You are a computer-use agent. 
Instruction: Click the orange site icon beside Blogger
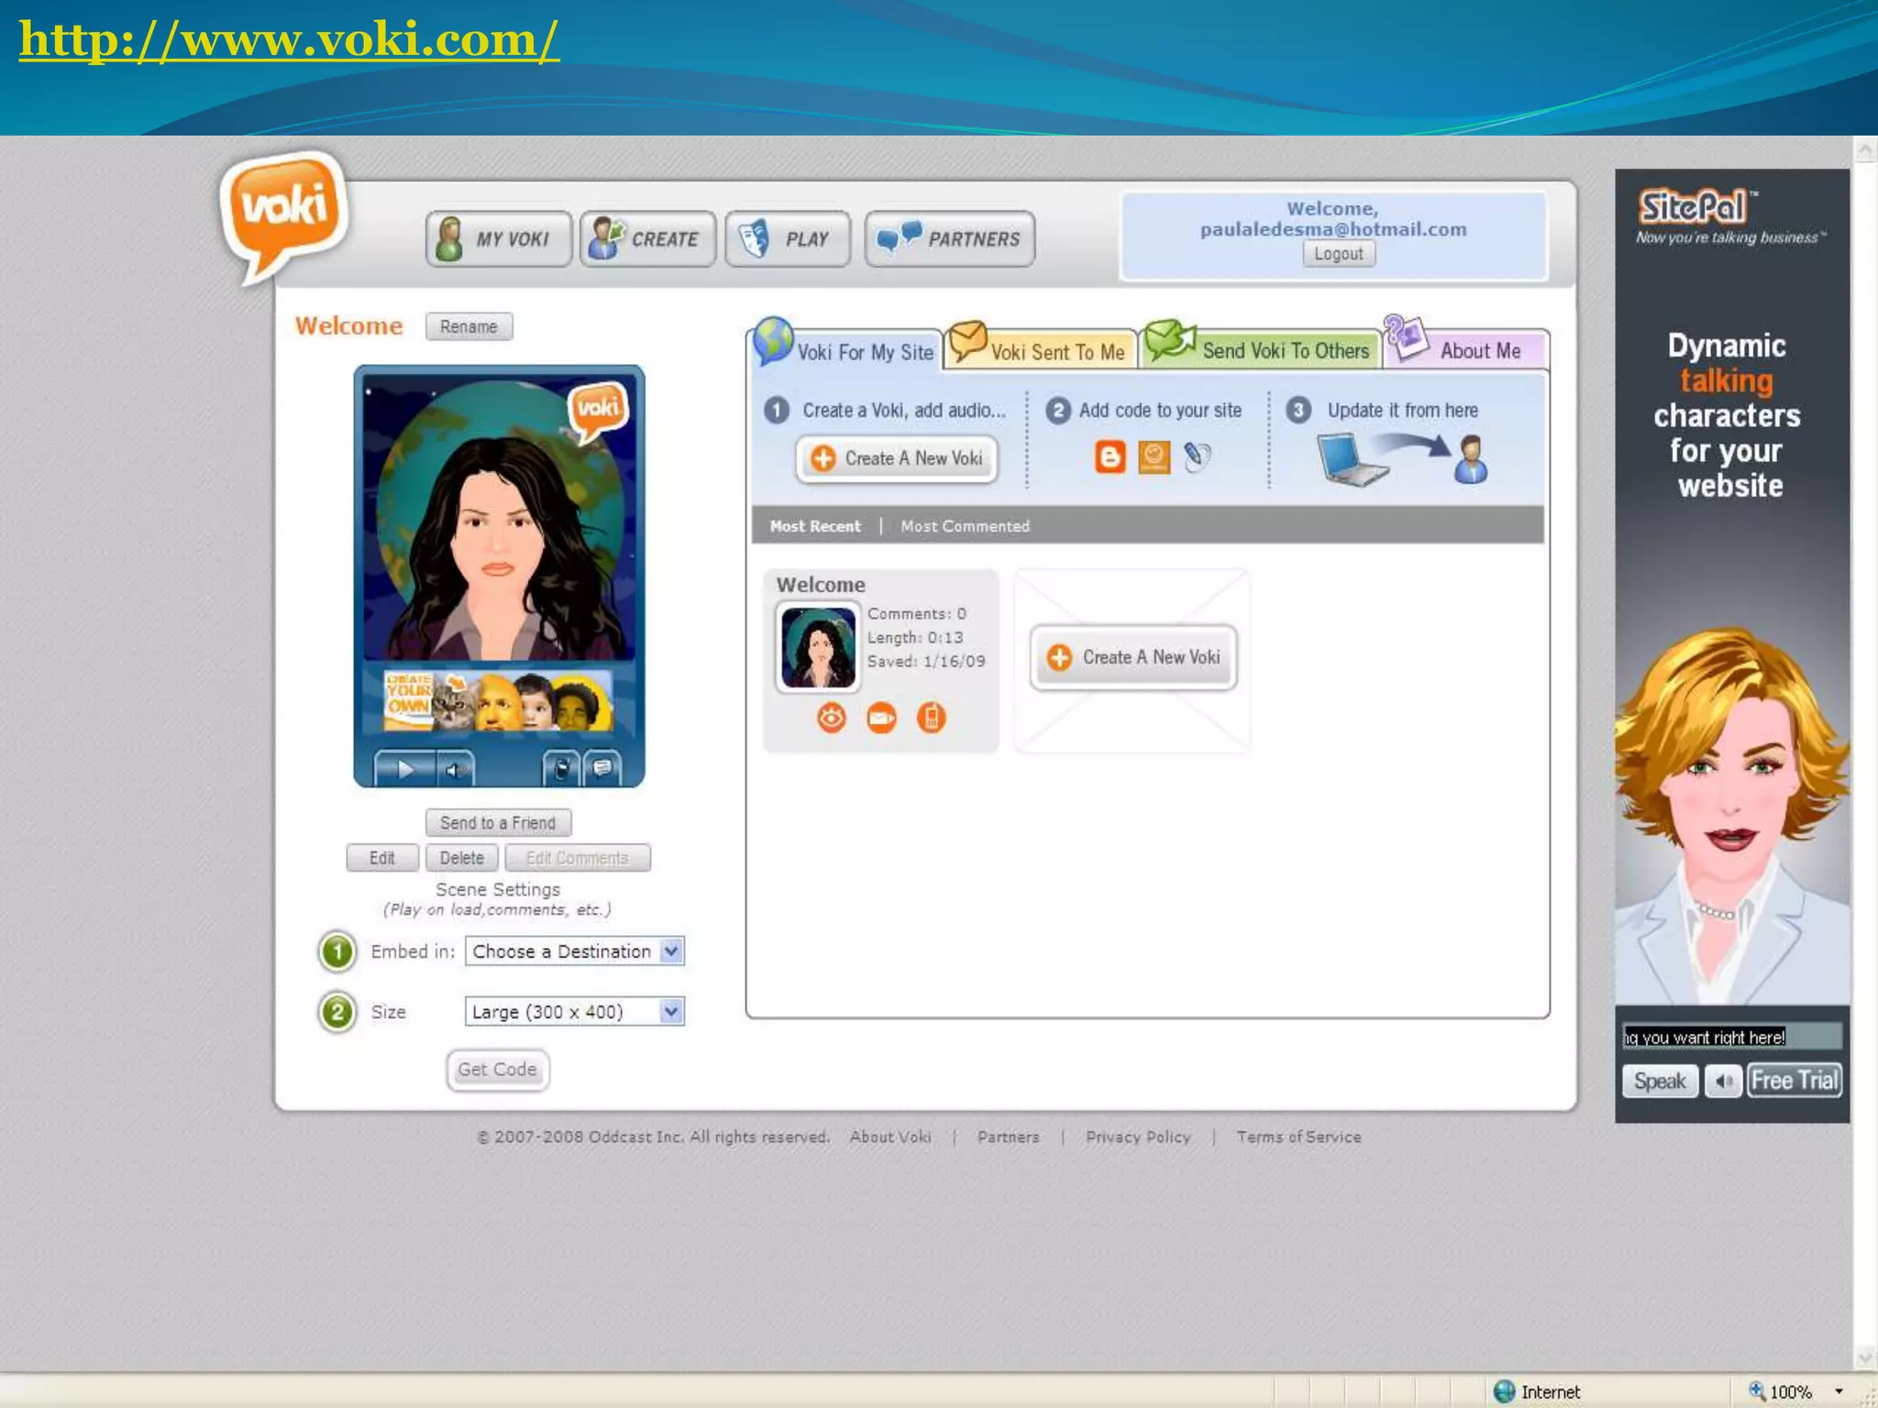(1154, 456)
